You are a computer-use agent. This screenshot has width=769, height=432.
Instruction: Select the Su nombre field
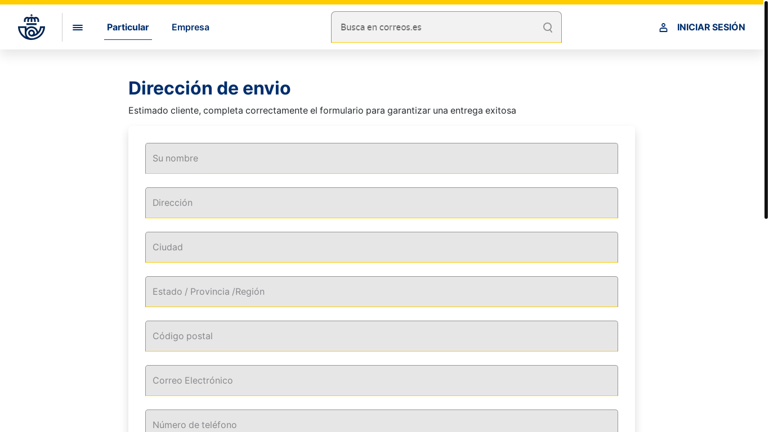coord(382,158)
